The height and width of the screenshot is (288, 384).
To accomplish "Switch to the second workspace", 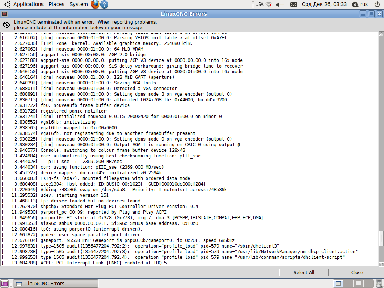I will pos(348,283).
